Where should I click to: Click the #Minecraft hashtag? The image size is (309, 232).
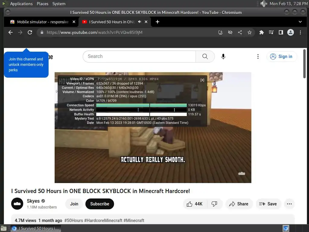point(134,220)
